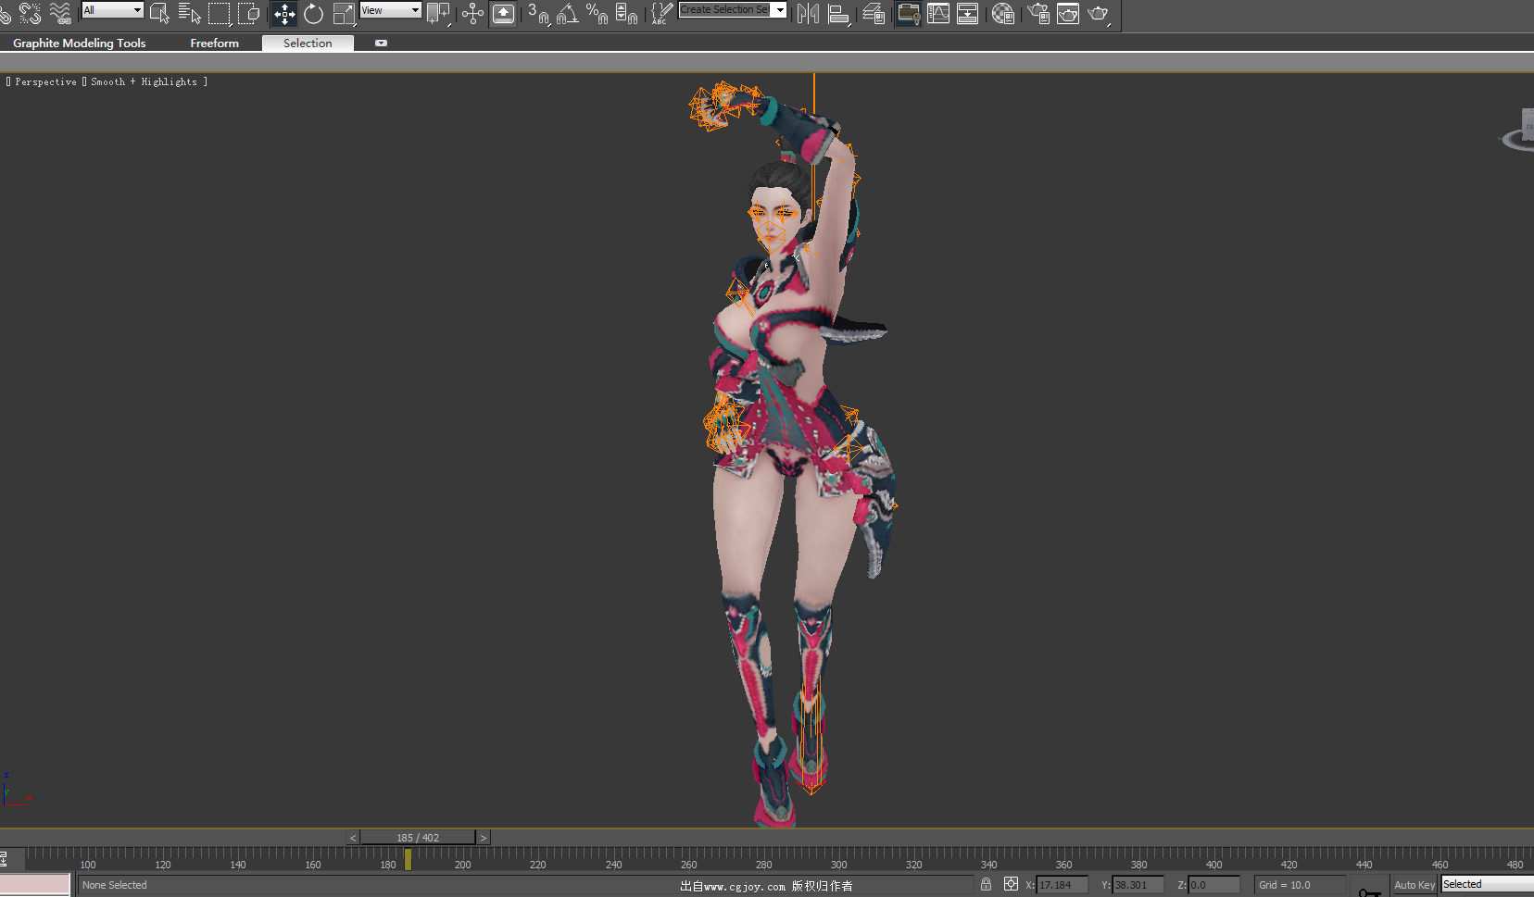Toggle the Graphite Modeling Tools ribbon icon

click(x=909, y=13)
